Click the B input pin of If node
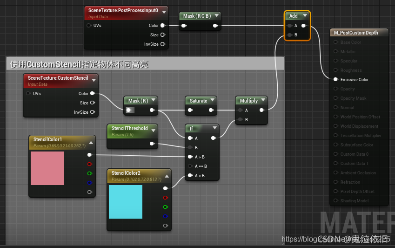This screenshot has width=395, height=248. coord(190,147)
